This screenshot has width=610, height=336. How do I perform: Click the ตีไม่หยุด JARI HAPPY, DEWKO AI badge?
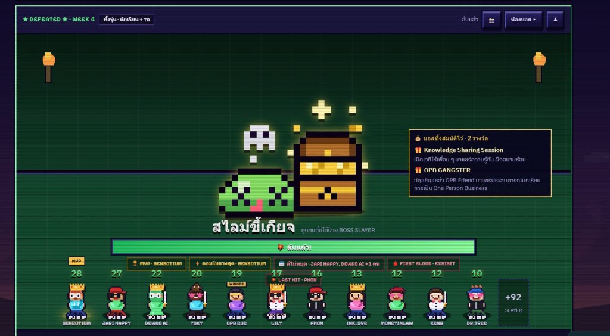click(x=329, y=264)
